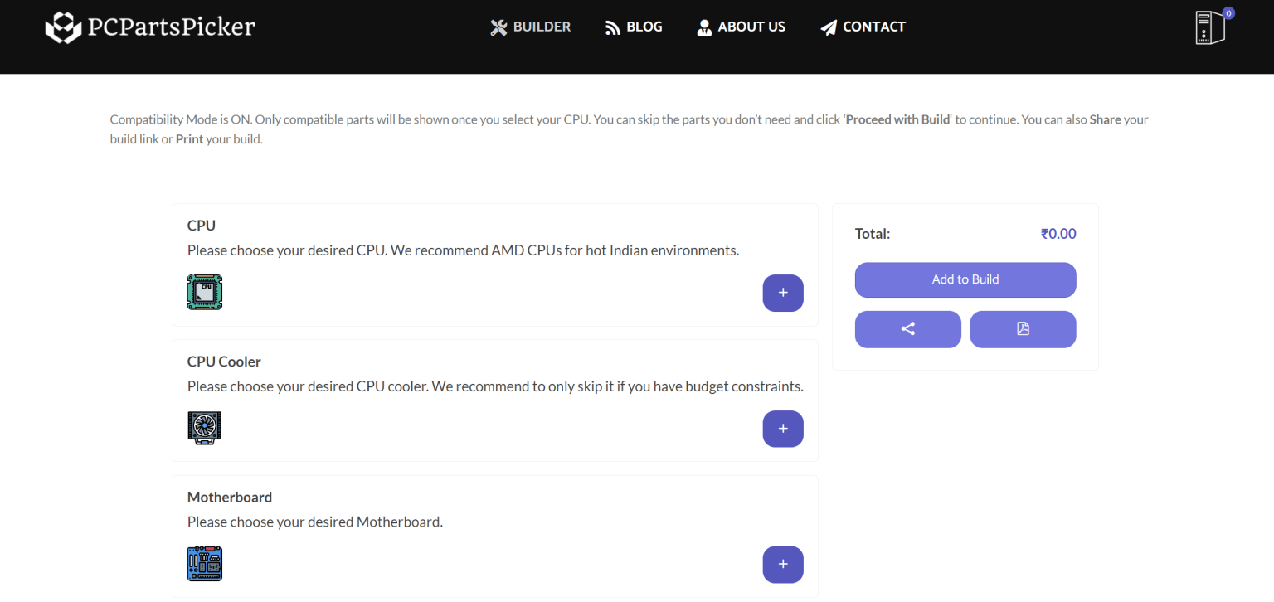Select the CPU processor chip icon
Screen dimensions: 1274x602
[x=204, y=292]
